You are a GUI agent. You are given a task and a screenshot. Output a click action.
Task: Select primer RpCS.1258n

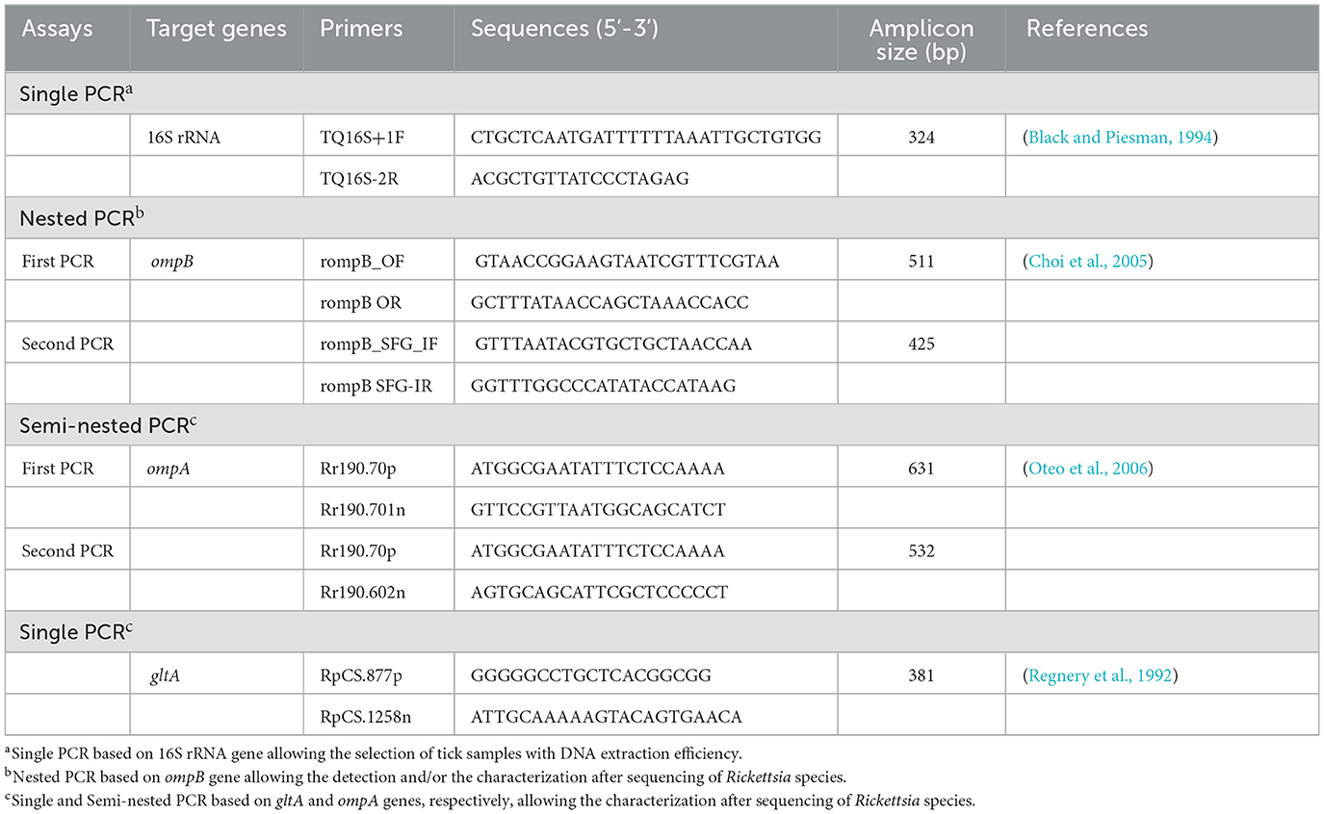tap(368, 716)
